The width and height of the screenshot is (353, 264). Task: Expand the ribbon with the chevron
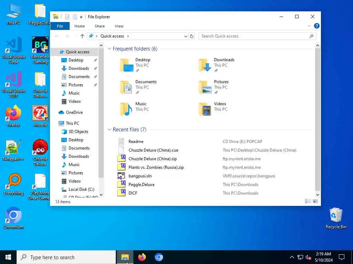(x=309, y=26)
